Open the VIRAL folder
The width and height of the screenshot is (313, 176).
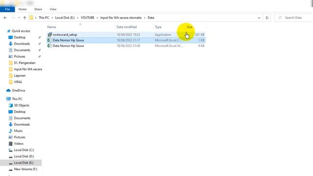(18, 82)
